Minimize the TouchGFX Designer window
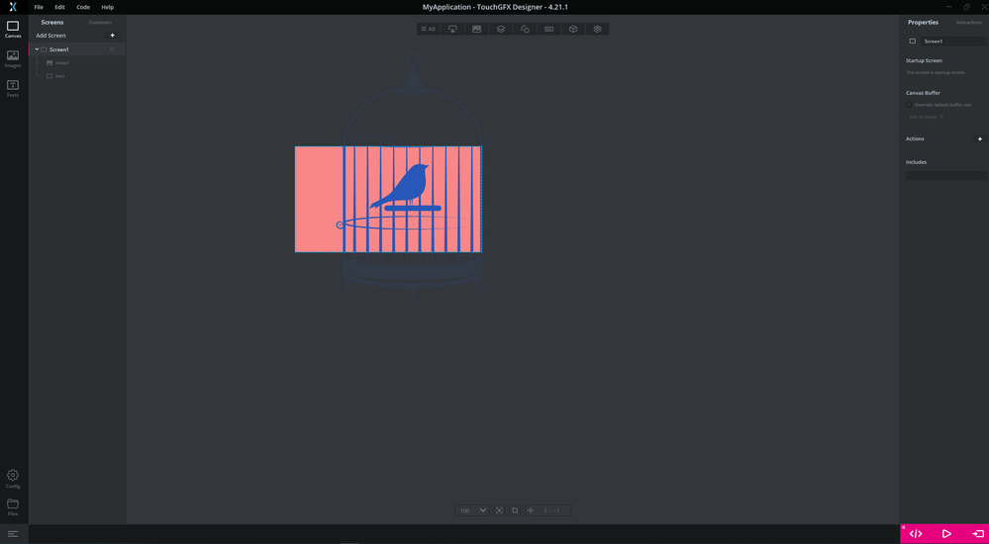Image resolution: width=989 pixels, height=544 pixels. 949,7
